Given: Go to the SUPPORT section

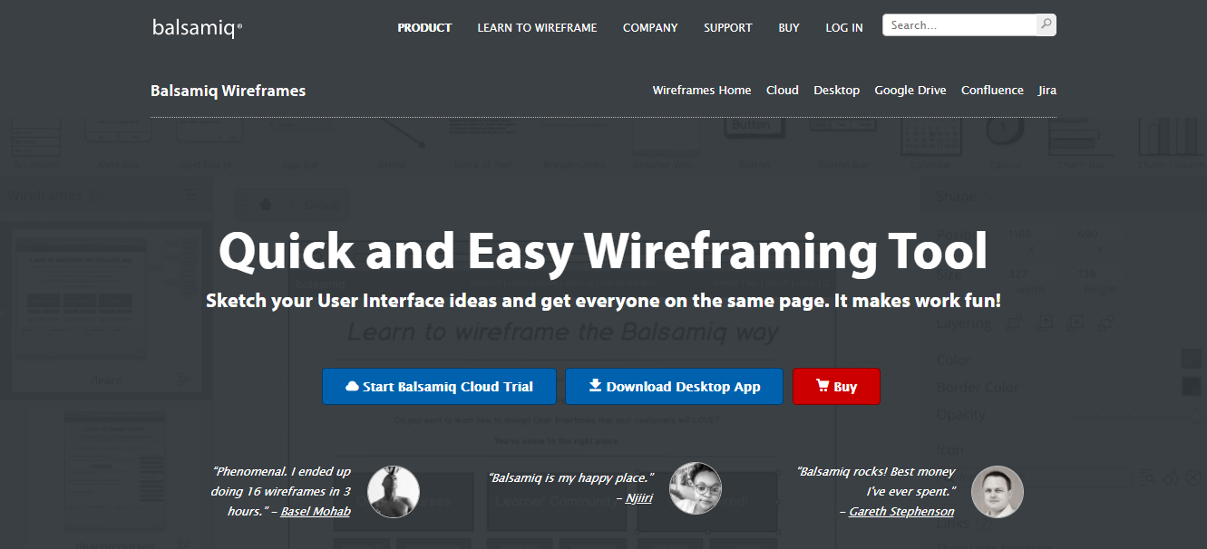Looking at the screenshot, I should 727,28.
